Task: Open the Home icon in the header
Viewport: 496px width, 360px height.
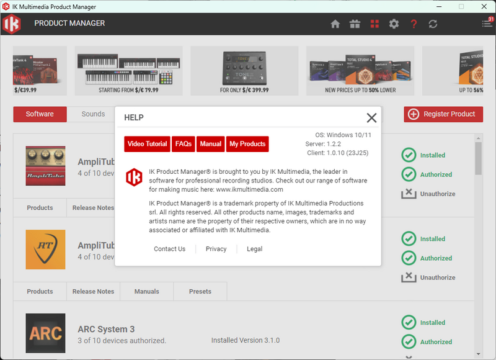Action: tap(335, 24)
